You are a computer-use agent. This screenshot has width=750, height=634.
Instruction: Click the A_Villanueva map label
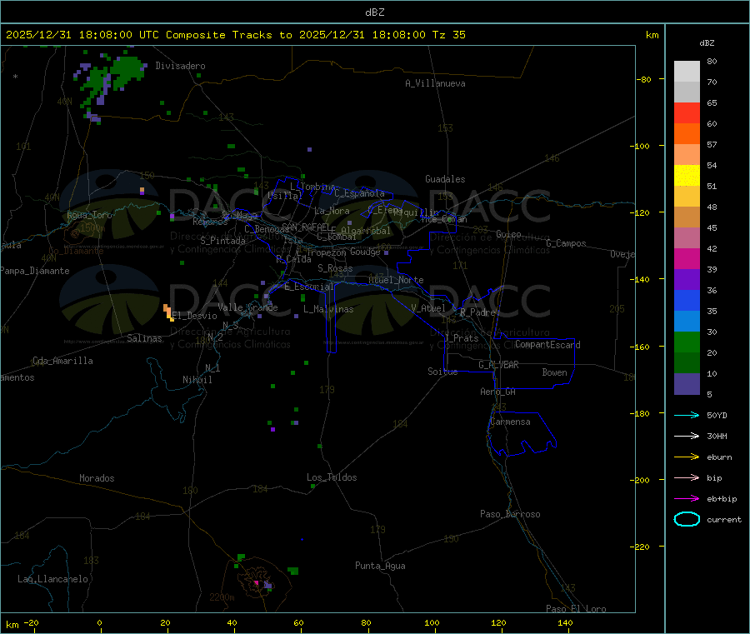tap(435, 83)
